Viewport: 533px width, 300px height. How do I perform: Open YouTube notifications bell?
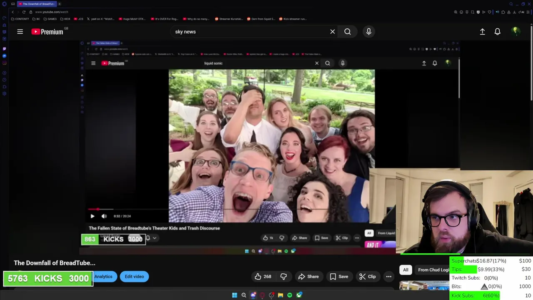(497, 32)
